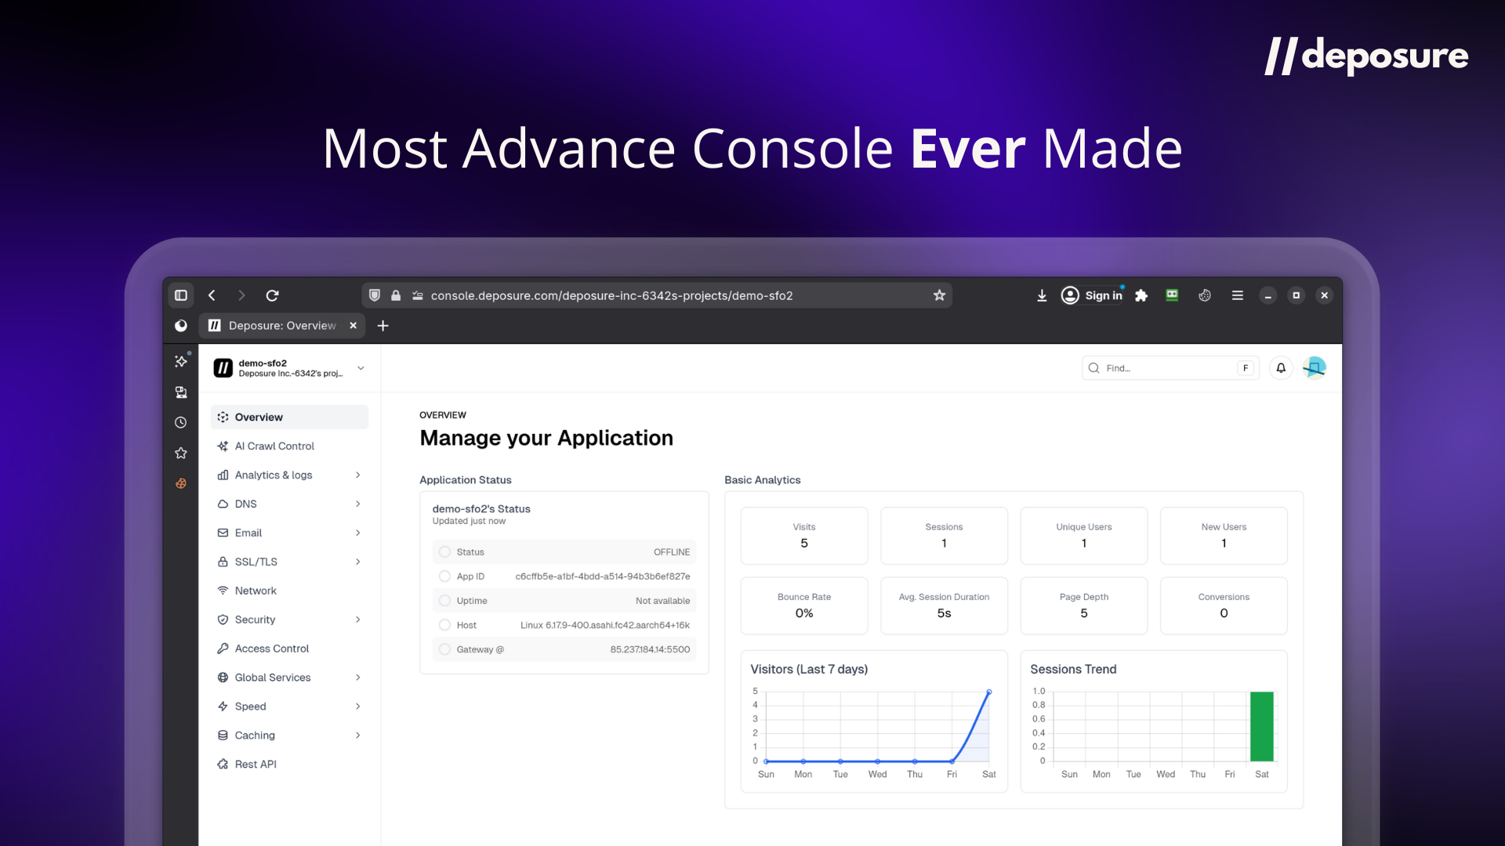Image resolution: width=1505 pixels, height=846 pixels.
Task: Bookmark page with star icon
Action: coord(939,295)
